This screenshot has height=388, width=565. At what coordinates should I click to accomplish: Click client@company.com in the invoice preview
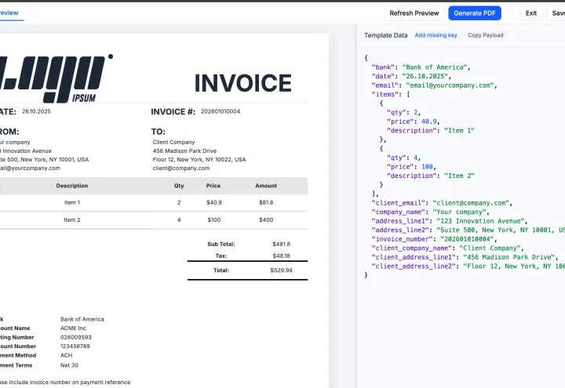[x=181, y=168]
